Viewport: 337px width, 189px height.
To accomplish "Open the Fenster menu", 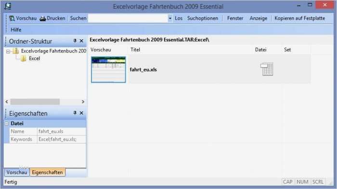I will click(235, 18).
